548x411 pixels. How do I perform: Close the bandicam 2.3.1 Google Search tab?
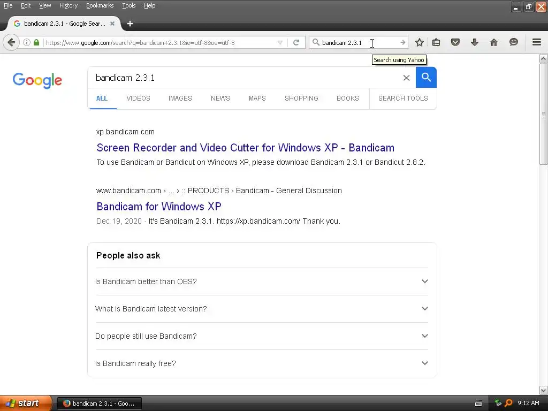pos(112,24)
